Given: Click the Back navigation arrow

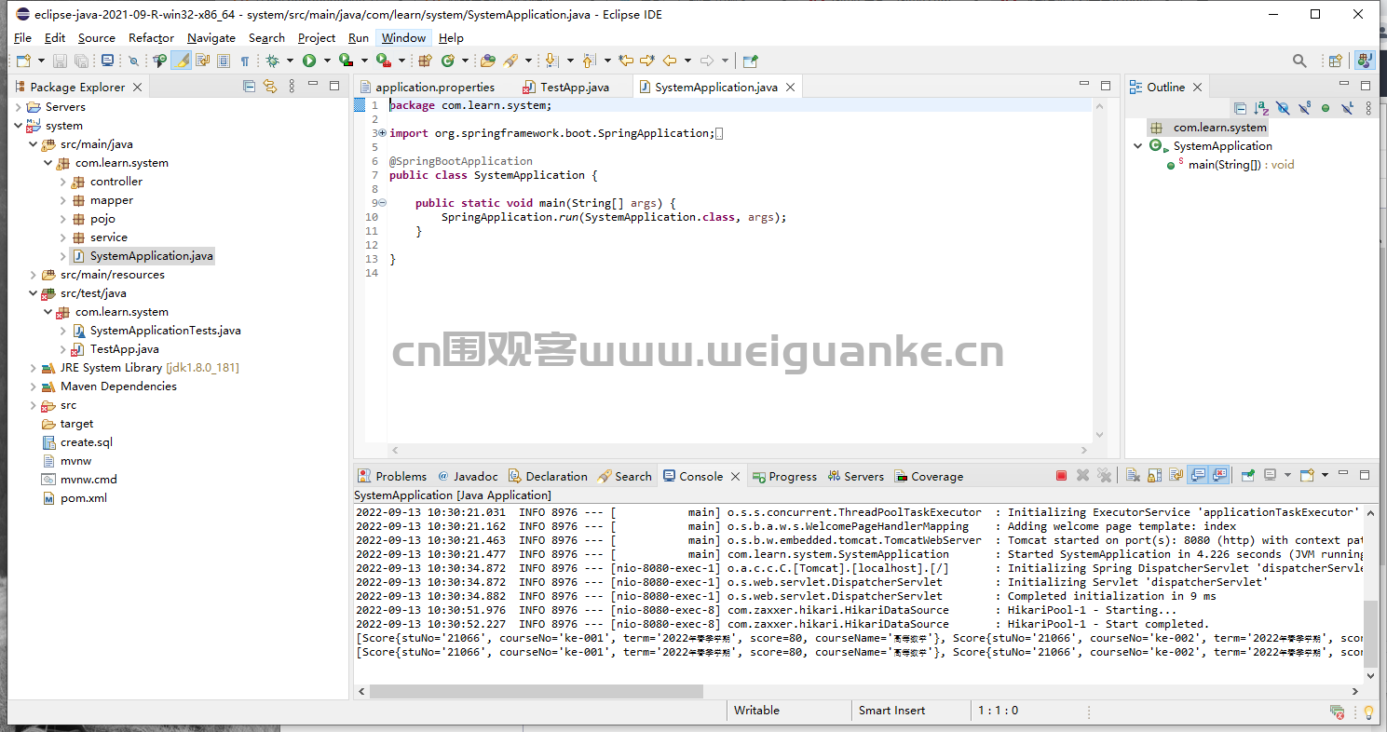Looking at the screenshot, I should tap(669, 61).
